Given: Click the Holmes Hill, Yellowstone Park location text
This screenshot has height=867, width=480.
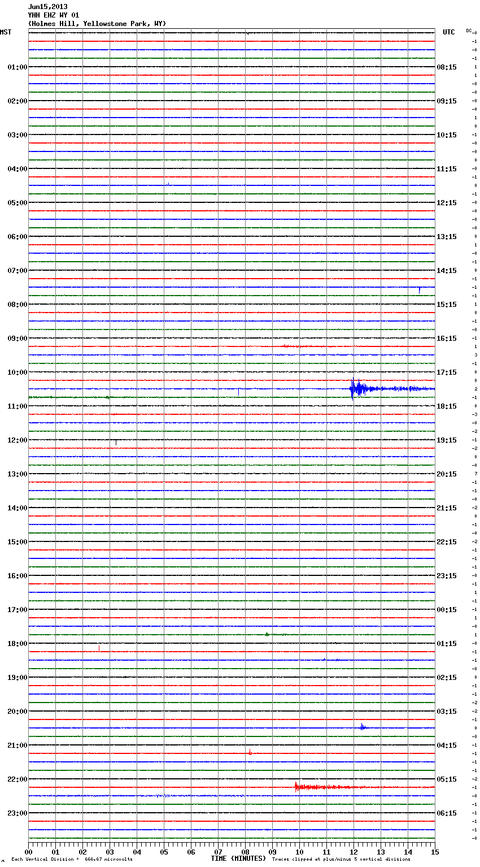Looking at the screenshot, I should 97,24.
